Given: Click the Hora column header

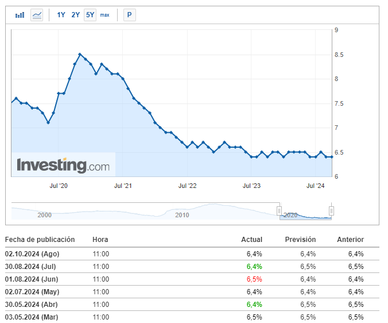Looking at the screenshot, I should click(100, 240).
